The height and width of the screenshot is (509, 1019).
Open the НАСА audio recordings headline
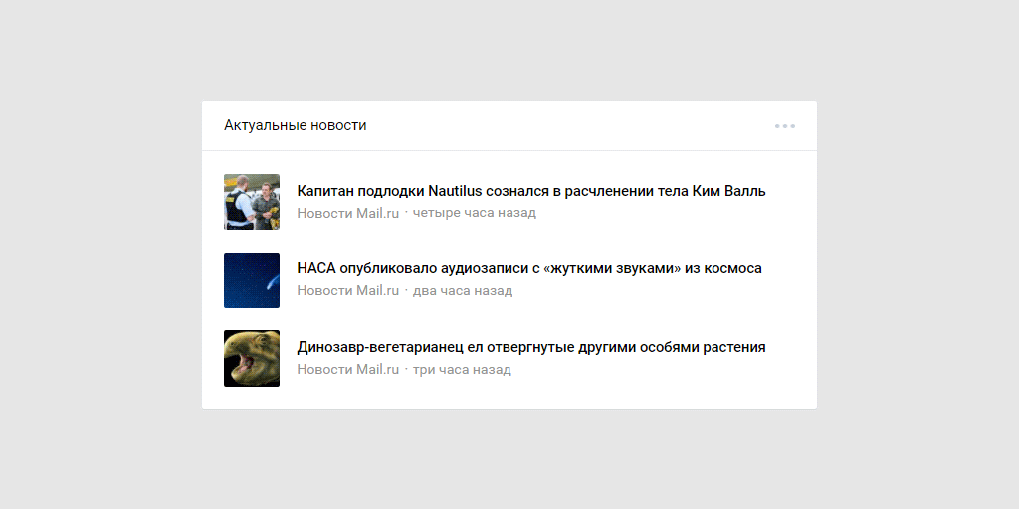(528, 268)
